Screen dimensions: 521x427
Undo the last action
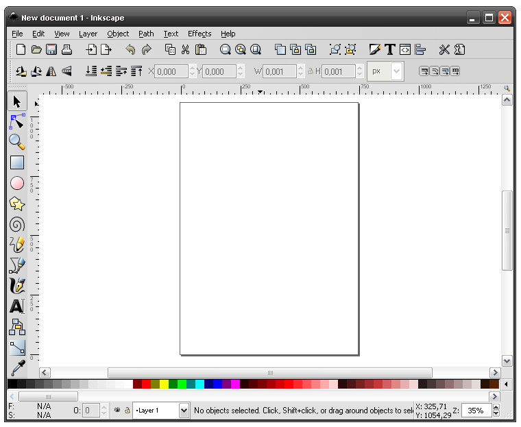click(130, 49)
